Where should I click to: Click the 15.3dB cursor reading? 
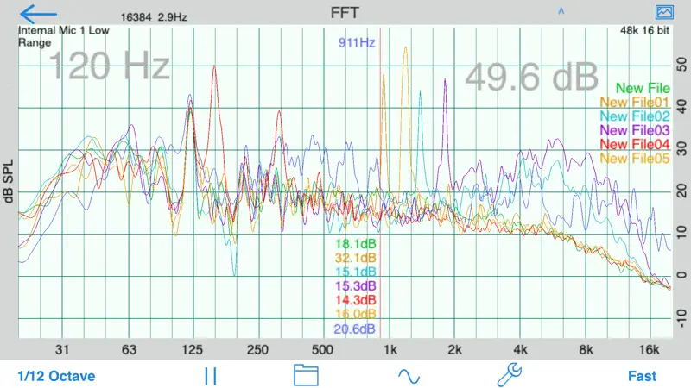(355, 286)
